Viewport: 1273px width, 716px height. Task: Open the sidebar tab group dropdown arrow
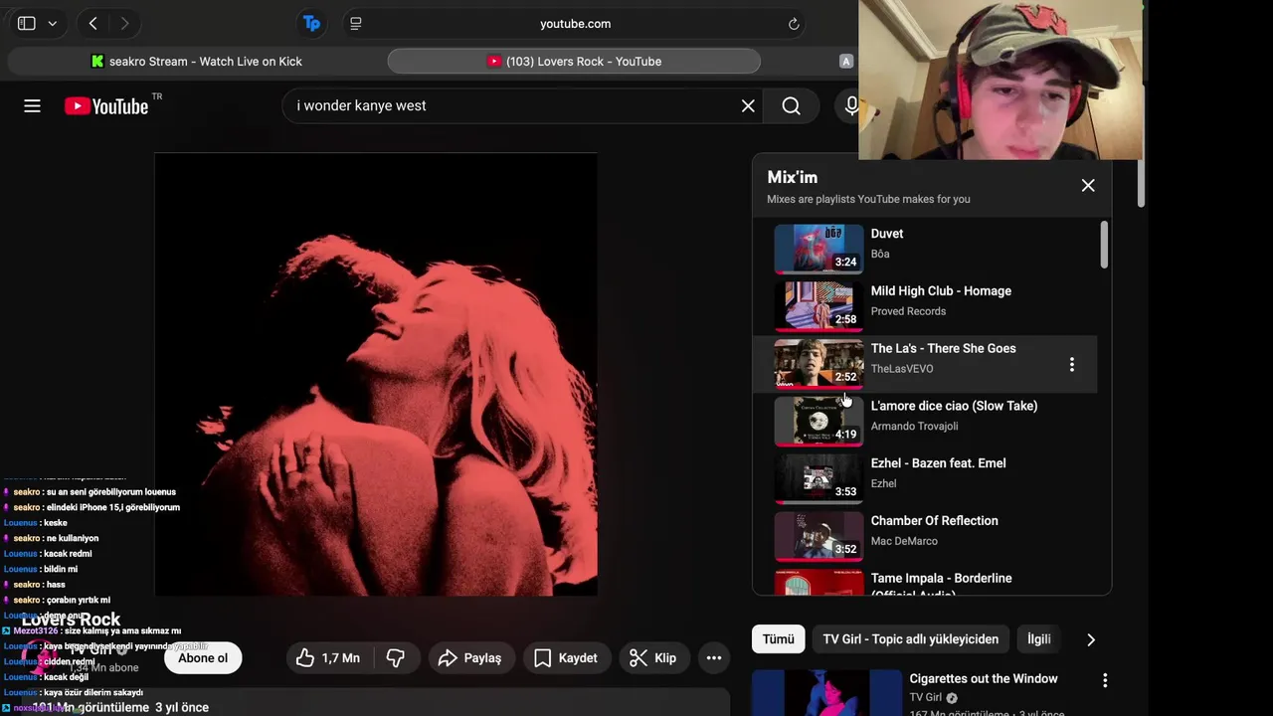pos(53,23)
